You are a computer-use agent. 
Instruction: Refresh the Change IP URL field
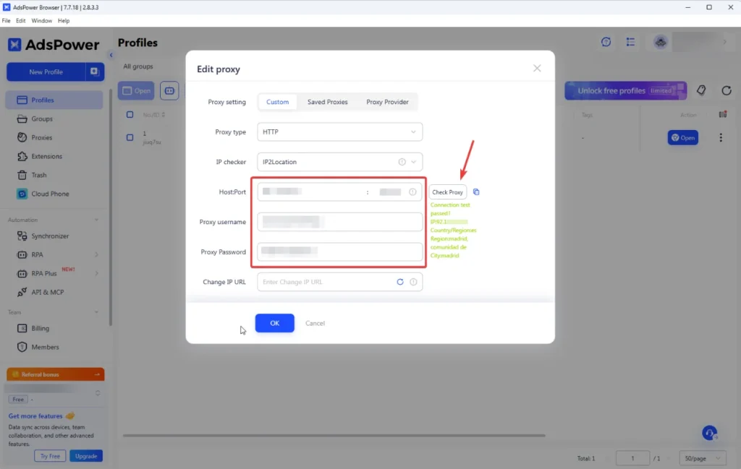coord(400,282)
